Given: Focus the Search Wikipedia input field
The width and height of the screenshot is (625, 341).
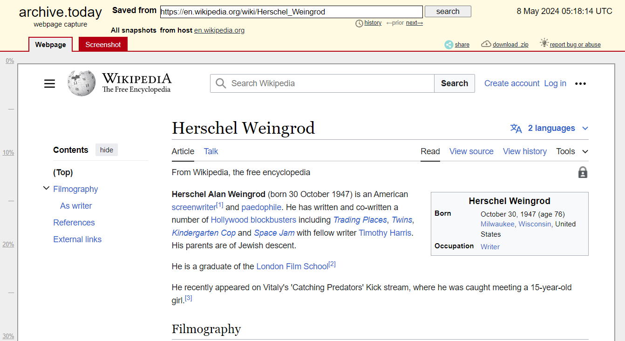Looking at the screenshot, I should (322, 83).
